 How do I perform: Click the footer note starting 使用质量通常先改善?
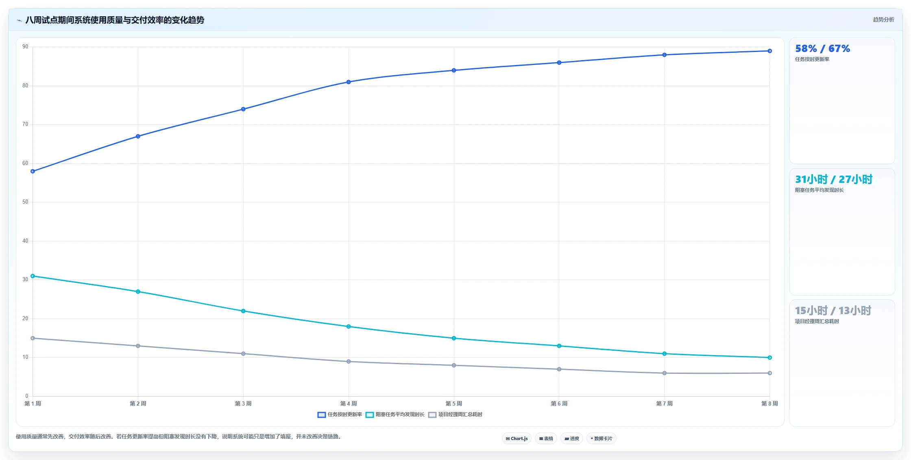click(179, 437)
